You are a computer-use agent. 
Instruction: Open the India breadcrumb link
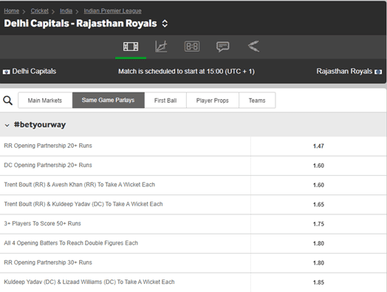66,11
